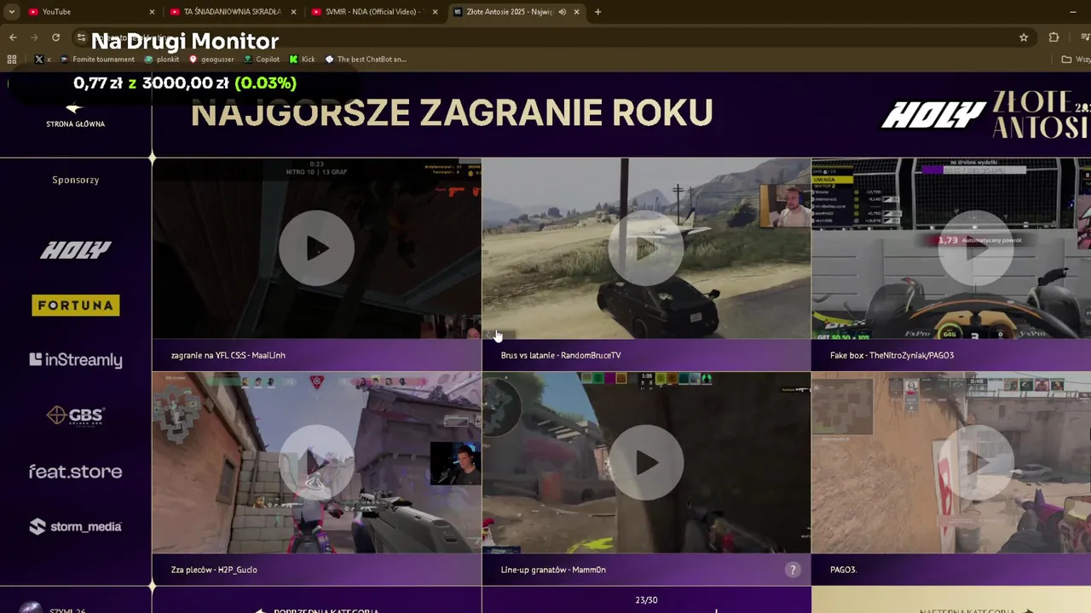Open the Kick bookmark

pyautogui.click(x=303, y=60)
